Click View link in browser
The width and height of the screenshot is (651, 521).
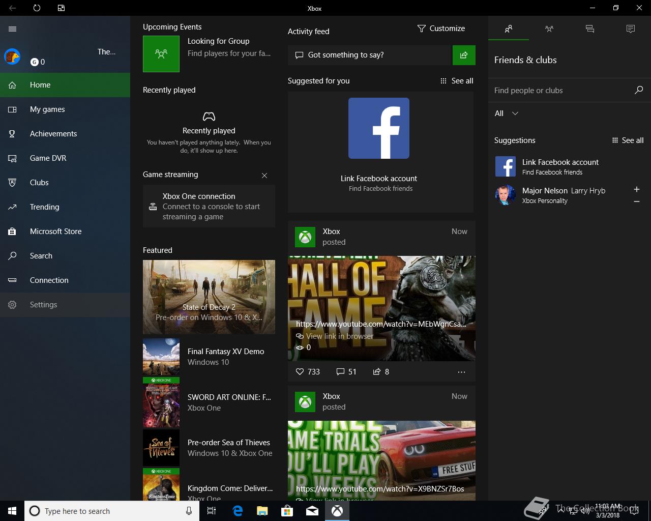pyautogui.click(x=335, y=336)
